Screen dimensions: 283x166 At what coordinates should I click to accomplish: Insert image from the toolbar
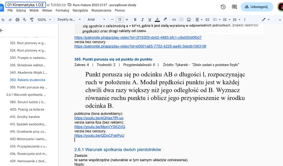click(x=189, y=20)
